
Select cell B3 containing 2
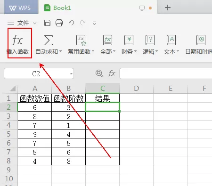(69, 116)
